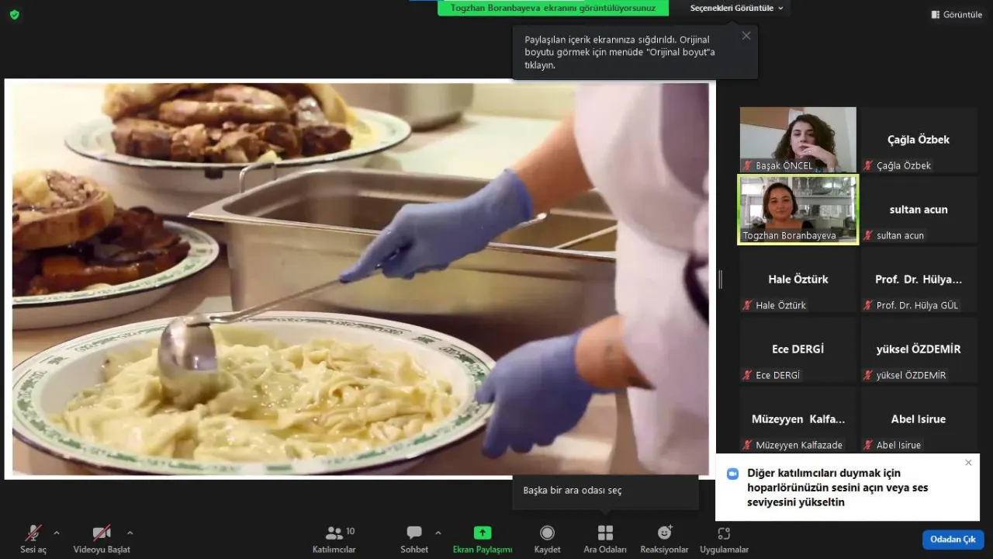Select Müzeyyen Kalfazade's participant tile
The height and width of the screenshot is (559, 993).
[x=798, y=419]
